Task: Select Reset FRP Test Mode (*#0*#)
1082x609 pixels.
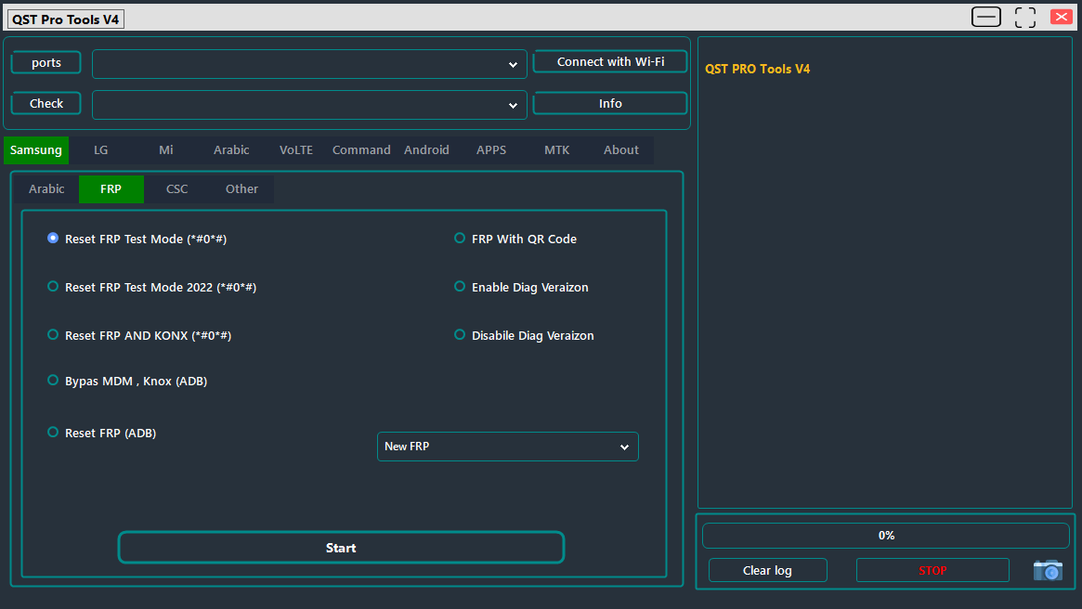Action: tap(53, 238)
